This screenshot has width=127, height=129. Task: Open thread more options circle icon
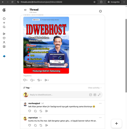100,11
